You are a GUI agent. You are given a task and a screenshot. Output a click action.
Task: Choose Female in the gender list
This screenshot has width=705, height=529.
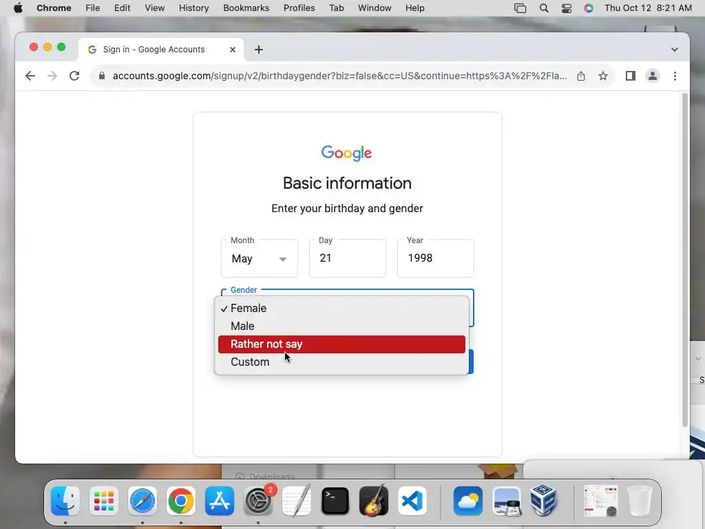tap(341, 308)
